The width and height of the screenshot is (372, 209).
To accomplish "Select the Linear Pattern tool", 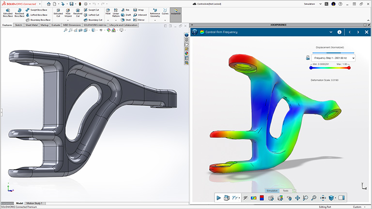I will click(116, 13).
